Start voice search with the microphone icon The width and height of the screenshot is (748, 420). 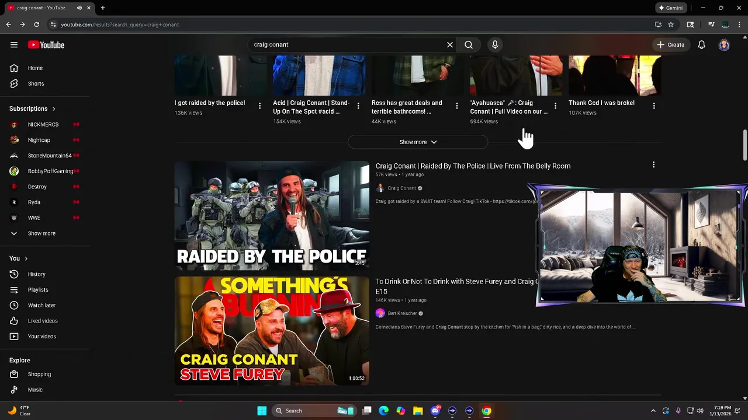click(x=495, y=44)
